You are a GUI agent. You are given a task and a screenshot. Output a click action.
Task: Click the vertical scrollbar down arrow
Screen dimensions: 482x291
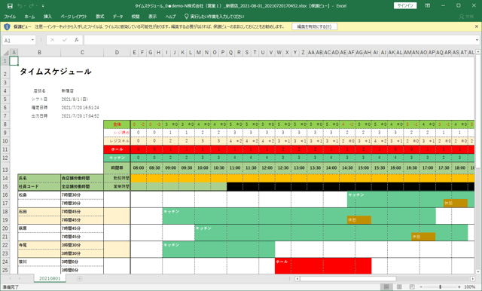[x=478, y=272]
